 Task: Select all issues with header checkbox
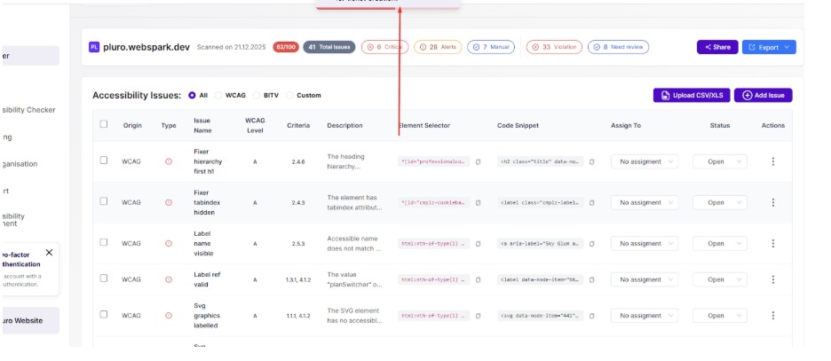pyautogui.click(x=104, y=125)
